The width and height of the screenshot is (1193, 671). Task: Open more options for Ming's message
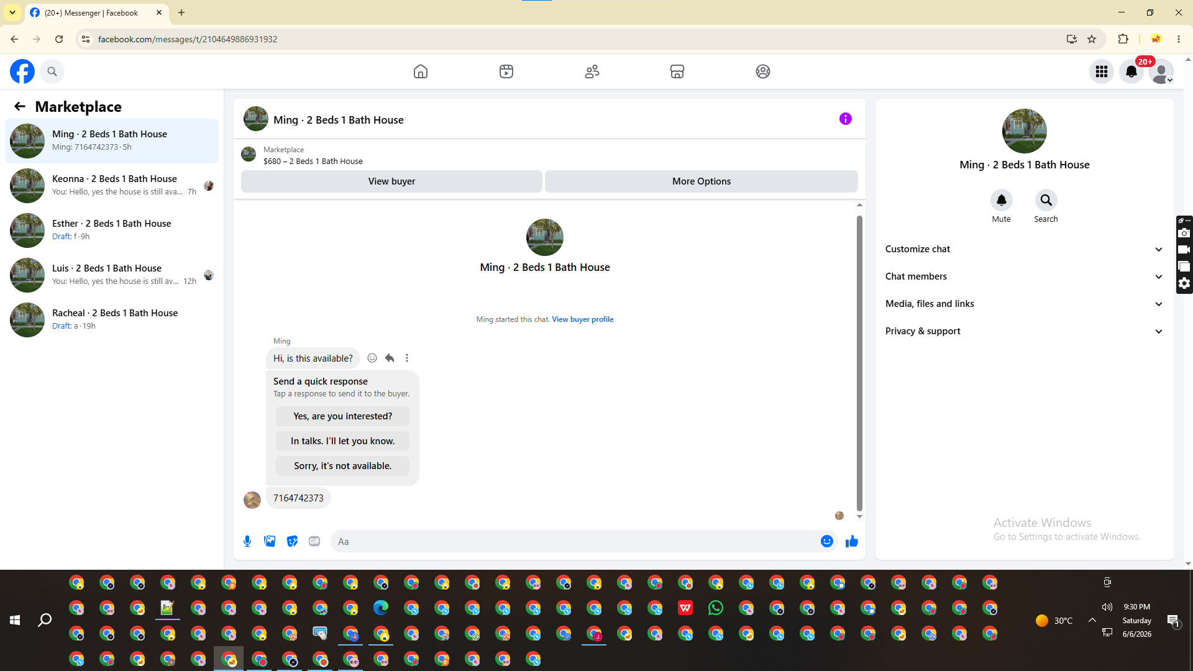[x=407, y=358]
